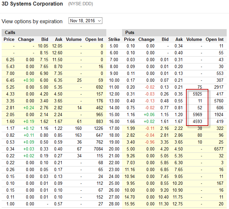Screen dimensions: 229x209
Task: Open the Nov 18, 2016 expiration dropdown
Action: [85, 21]
